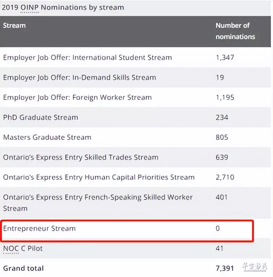273x277 pixels.
Task: Select the French-Speaking Skilled Worker Stream row
Action: tap(135, 203)
